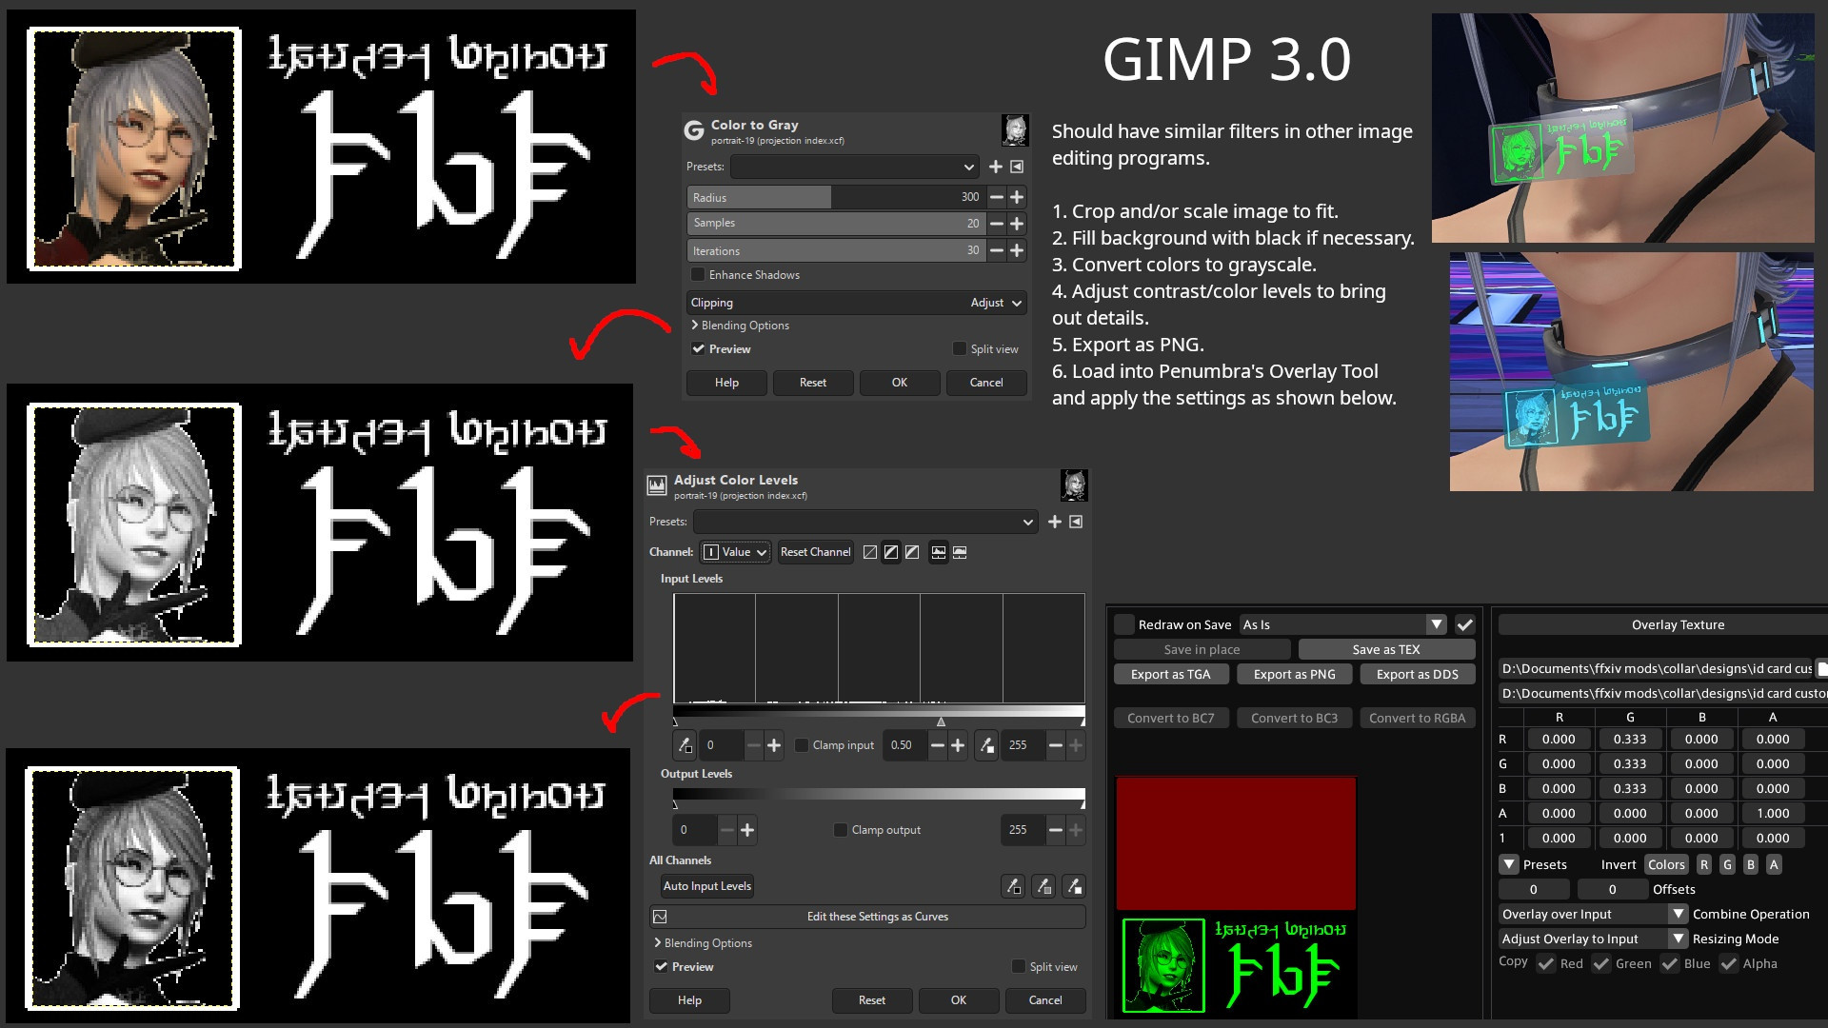Increase Iterations with the plus icon

(1017, 250)
